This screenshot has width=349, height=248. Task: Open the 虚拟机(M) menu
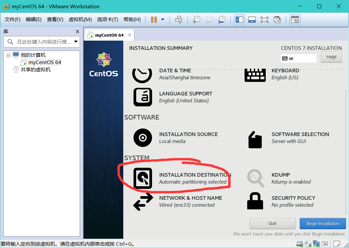80,19
